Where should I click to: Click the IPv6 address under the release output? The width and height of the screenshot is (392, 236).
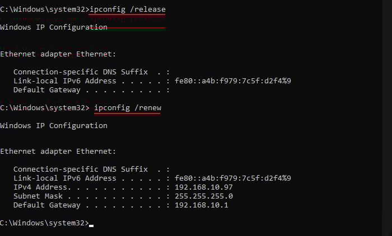(232, 81)
